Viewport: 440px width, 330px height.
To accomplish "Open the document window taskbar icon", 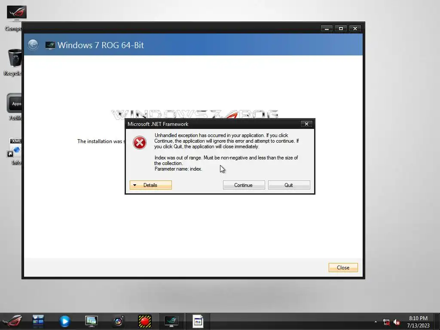I will point(198,321).
